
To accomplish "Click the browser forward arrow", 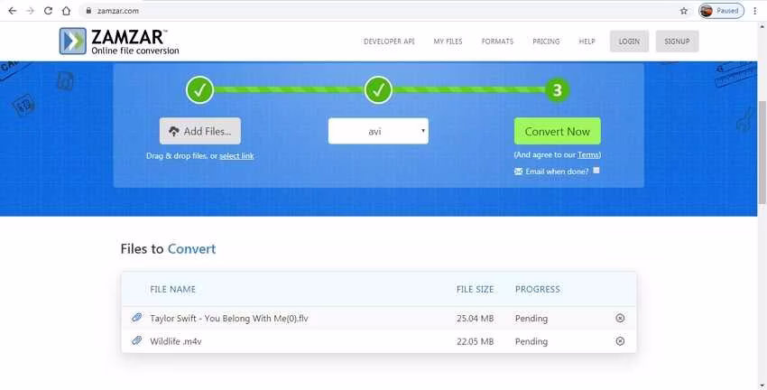I will 31,10.
